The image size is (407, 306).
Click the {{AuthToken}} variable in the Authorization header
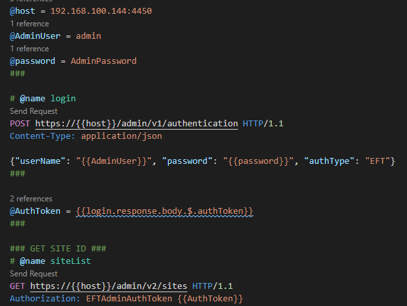coord(211,299)
